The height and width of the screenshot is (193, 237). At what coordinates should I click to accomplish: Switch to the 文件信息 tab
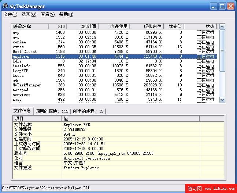[x=22, y=111]
